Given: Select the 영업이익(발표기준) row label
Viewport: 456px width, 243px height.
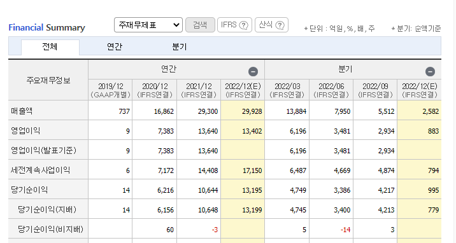Looking at the screenshot, I should pos(43,151).
